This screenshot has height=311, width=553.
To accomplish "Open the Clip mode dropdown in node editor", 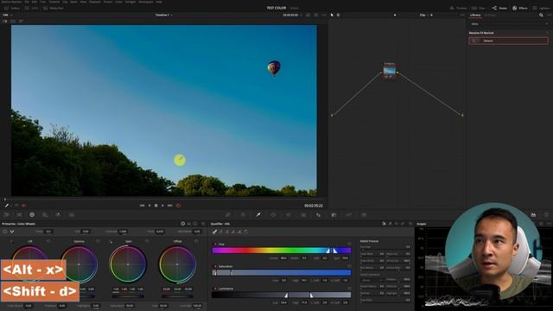I will 423,16.
